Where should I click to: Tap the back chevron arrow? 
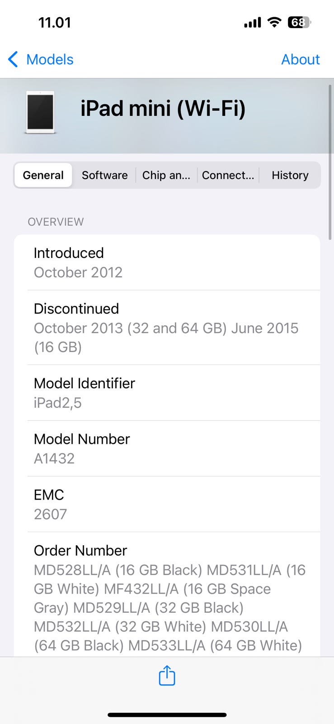click(13, 59)
